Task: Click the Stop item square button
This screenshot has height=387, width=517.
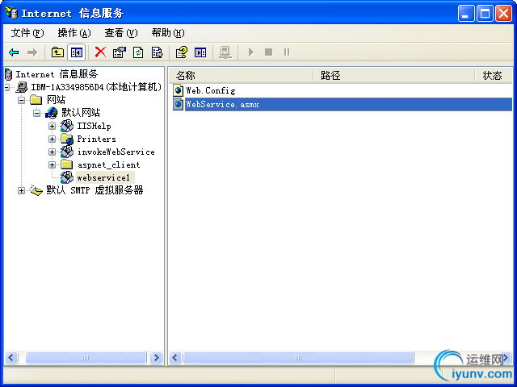Action: point(269,52)
